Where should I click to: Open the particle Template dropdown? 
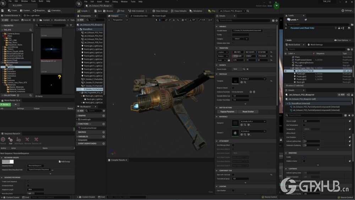click(253, 79)
